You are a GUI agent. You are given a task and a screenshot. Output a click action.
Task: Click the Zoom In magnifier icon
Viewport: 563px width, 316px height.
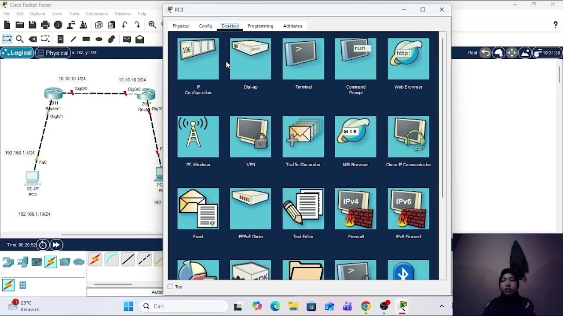pyautogui.click(x=152, y=25)
